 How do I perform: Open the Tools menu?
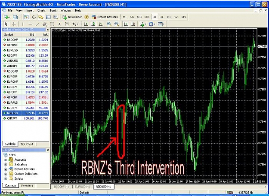[x=53, y=10]
